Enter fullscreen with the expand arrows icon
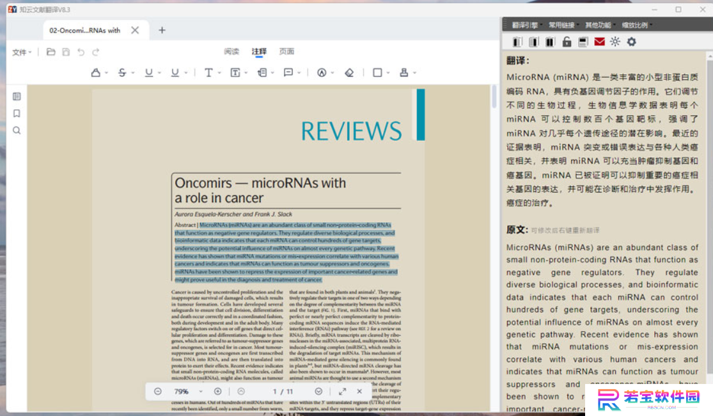The height and width of the screenshot is (416, 713). pos(342,392)
